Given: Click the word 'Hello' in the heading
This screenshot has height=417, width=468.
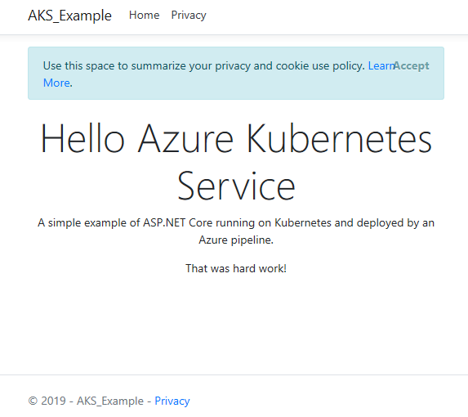Looking at the screenshot, I should (82, 139).
